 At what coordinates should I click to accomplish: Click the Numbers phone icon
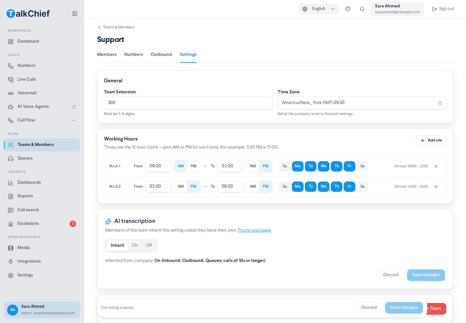click(11, 66)
